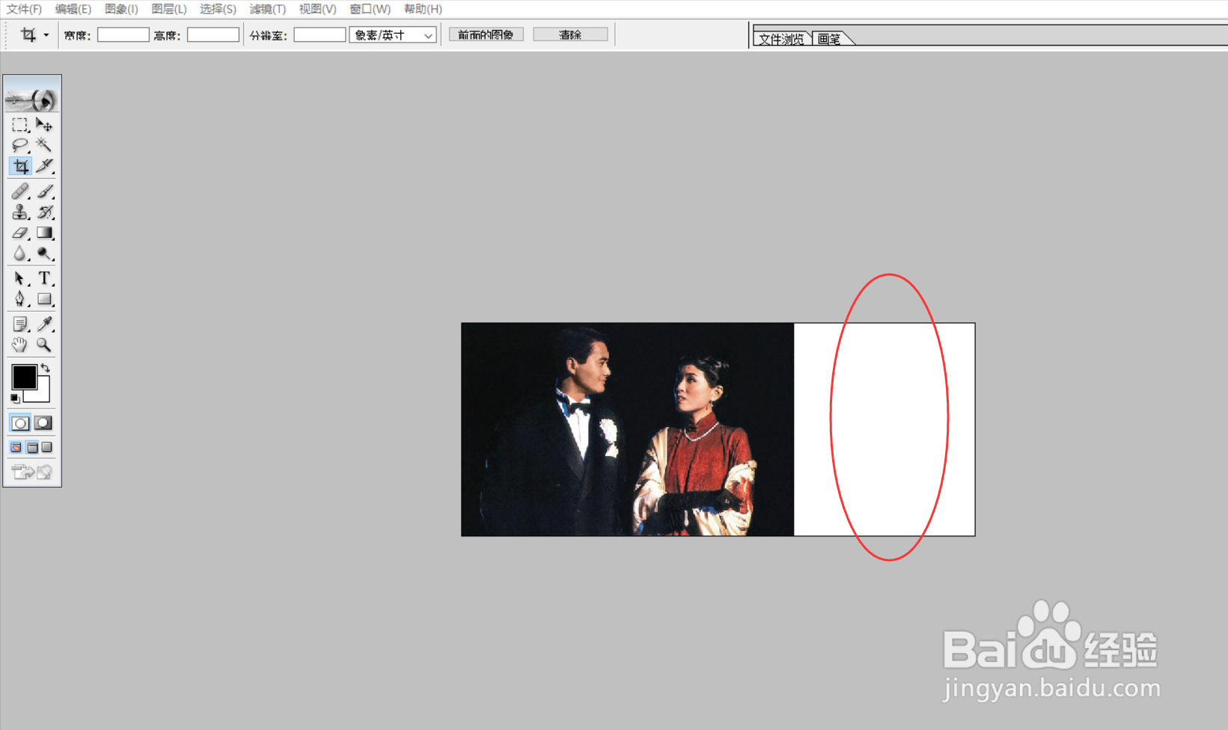Select the Zoom tool

pyautogui.click(x=45, y=345)
